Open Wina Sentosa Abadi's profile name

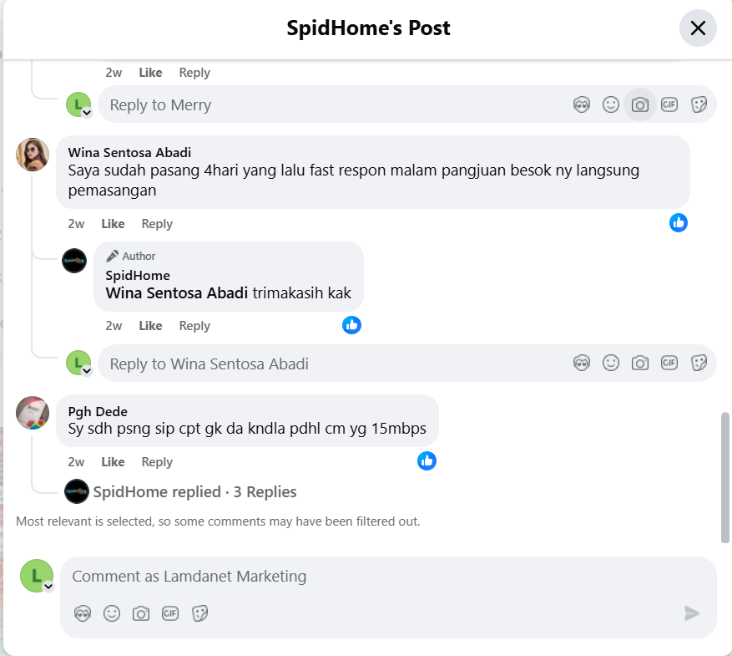129,152
